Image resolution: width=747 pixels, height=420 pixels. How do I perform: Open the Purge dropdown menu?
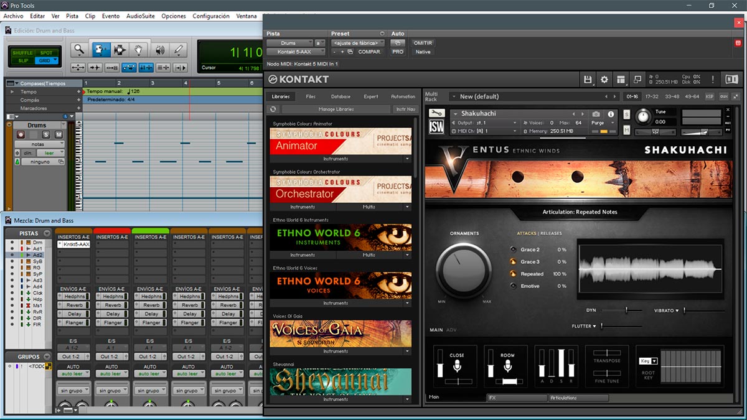click(x=601, y=123)
